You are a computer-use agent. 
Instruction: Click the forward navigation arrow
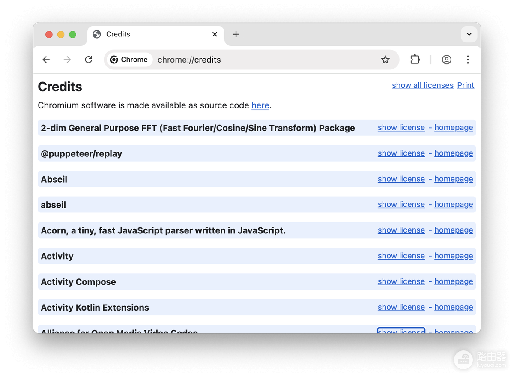pos(67,60)
